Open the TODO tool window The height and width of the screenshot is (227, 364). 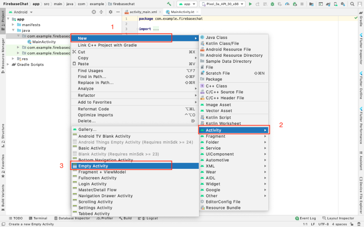point(16,218)
